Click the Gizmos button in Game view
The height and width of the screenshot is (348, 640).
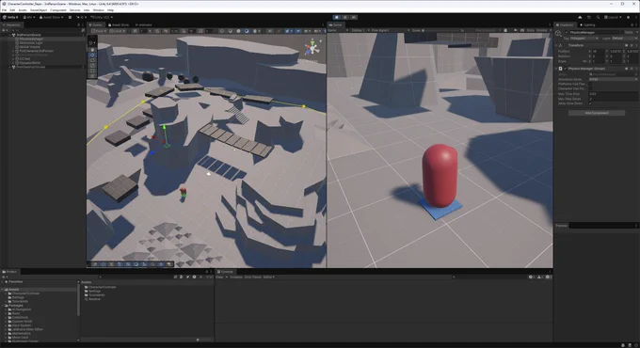pyautogui.click(x=542, y=30)
